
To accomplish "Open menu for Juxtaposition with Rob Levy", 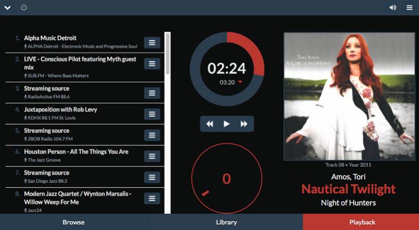I will tap(152, 114).
